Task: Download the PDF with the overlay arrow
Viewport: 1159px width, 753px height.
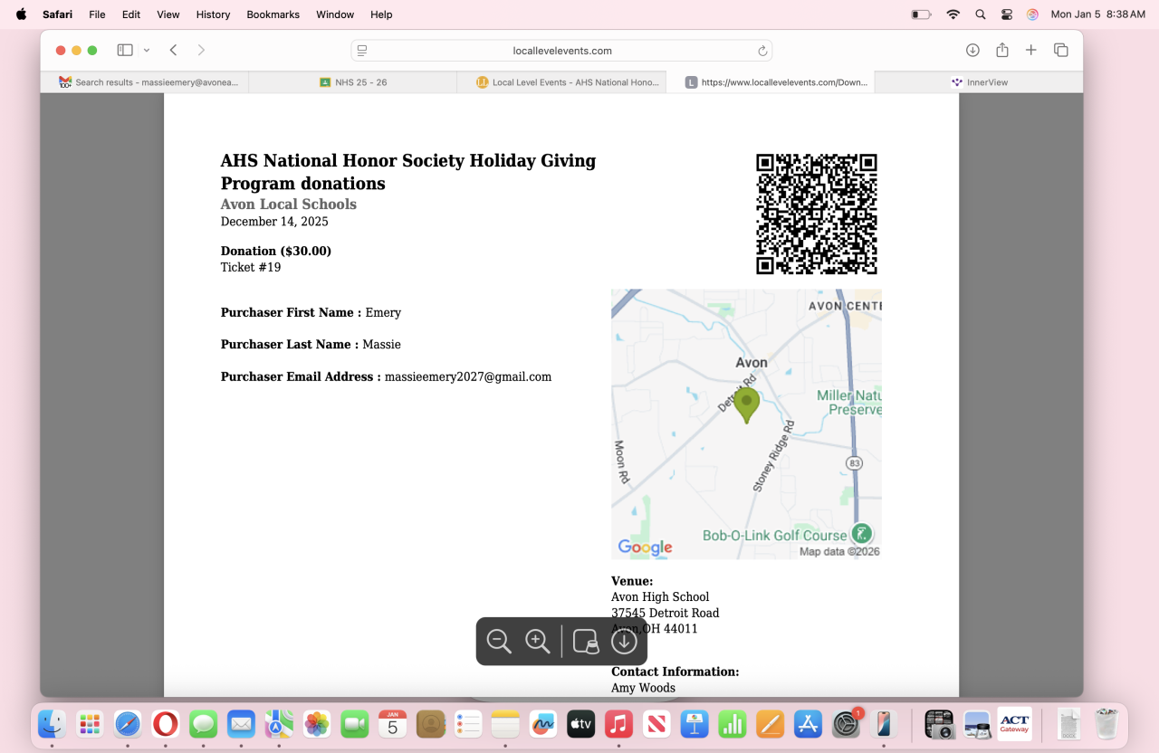Action: point(624,642)
